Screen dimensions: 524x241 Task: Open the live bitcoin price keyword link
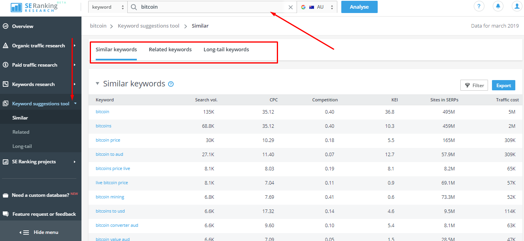tap(112, 183)
